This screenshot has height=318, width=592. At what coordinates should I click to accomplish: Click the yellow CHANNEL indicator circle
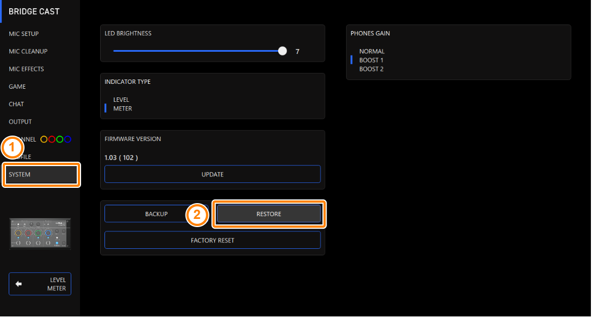44,139
